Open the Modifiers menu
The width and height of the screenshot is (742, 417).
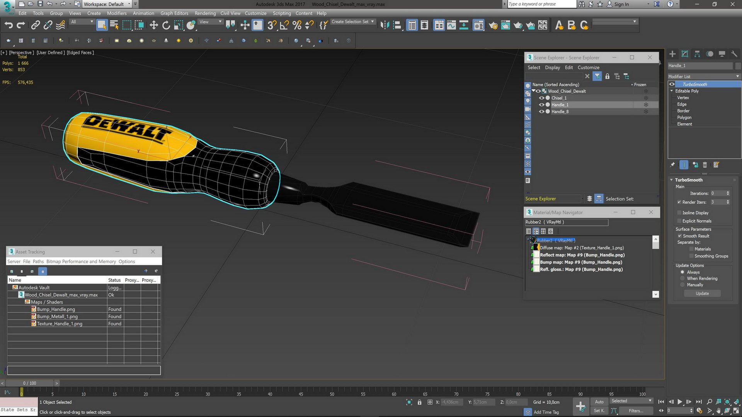pyautogui.click(x=117, y=13)
